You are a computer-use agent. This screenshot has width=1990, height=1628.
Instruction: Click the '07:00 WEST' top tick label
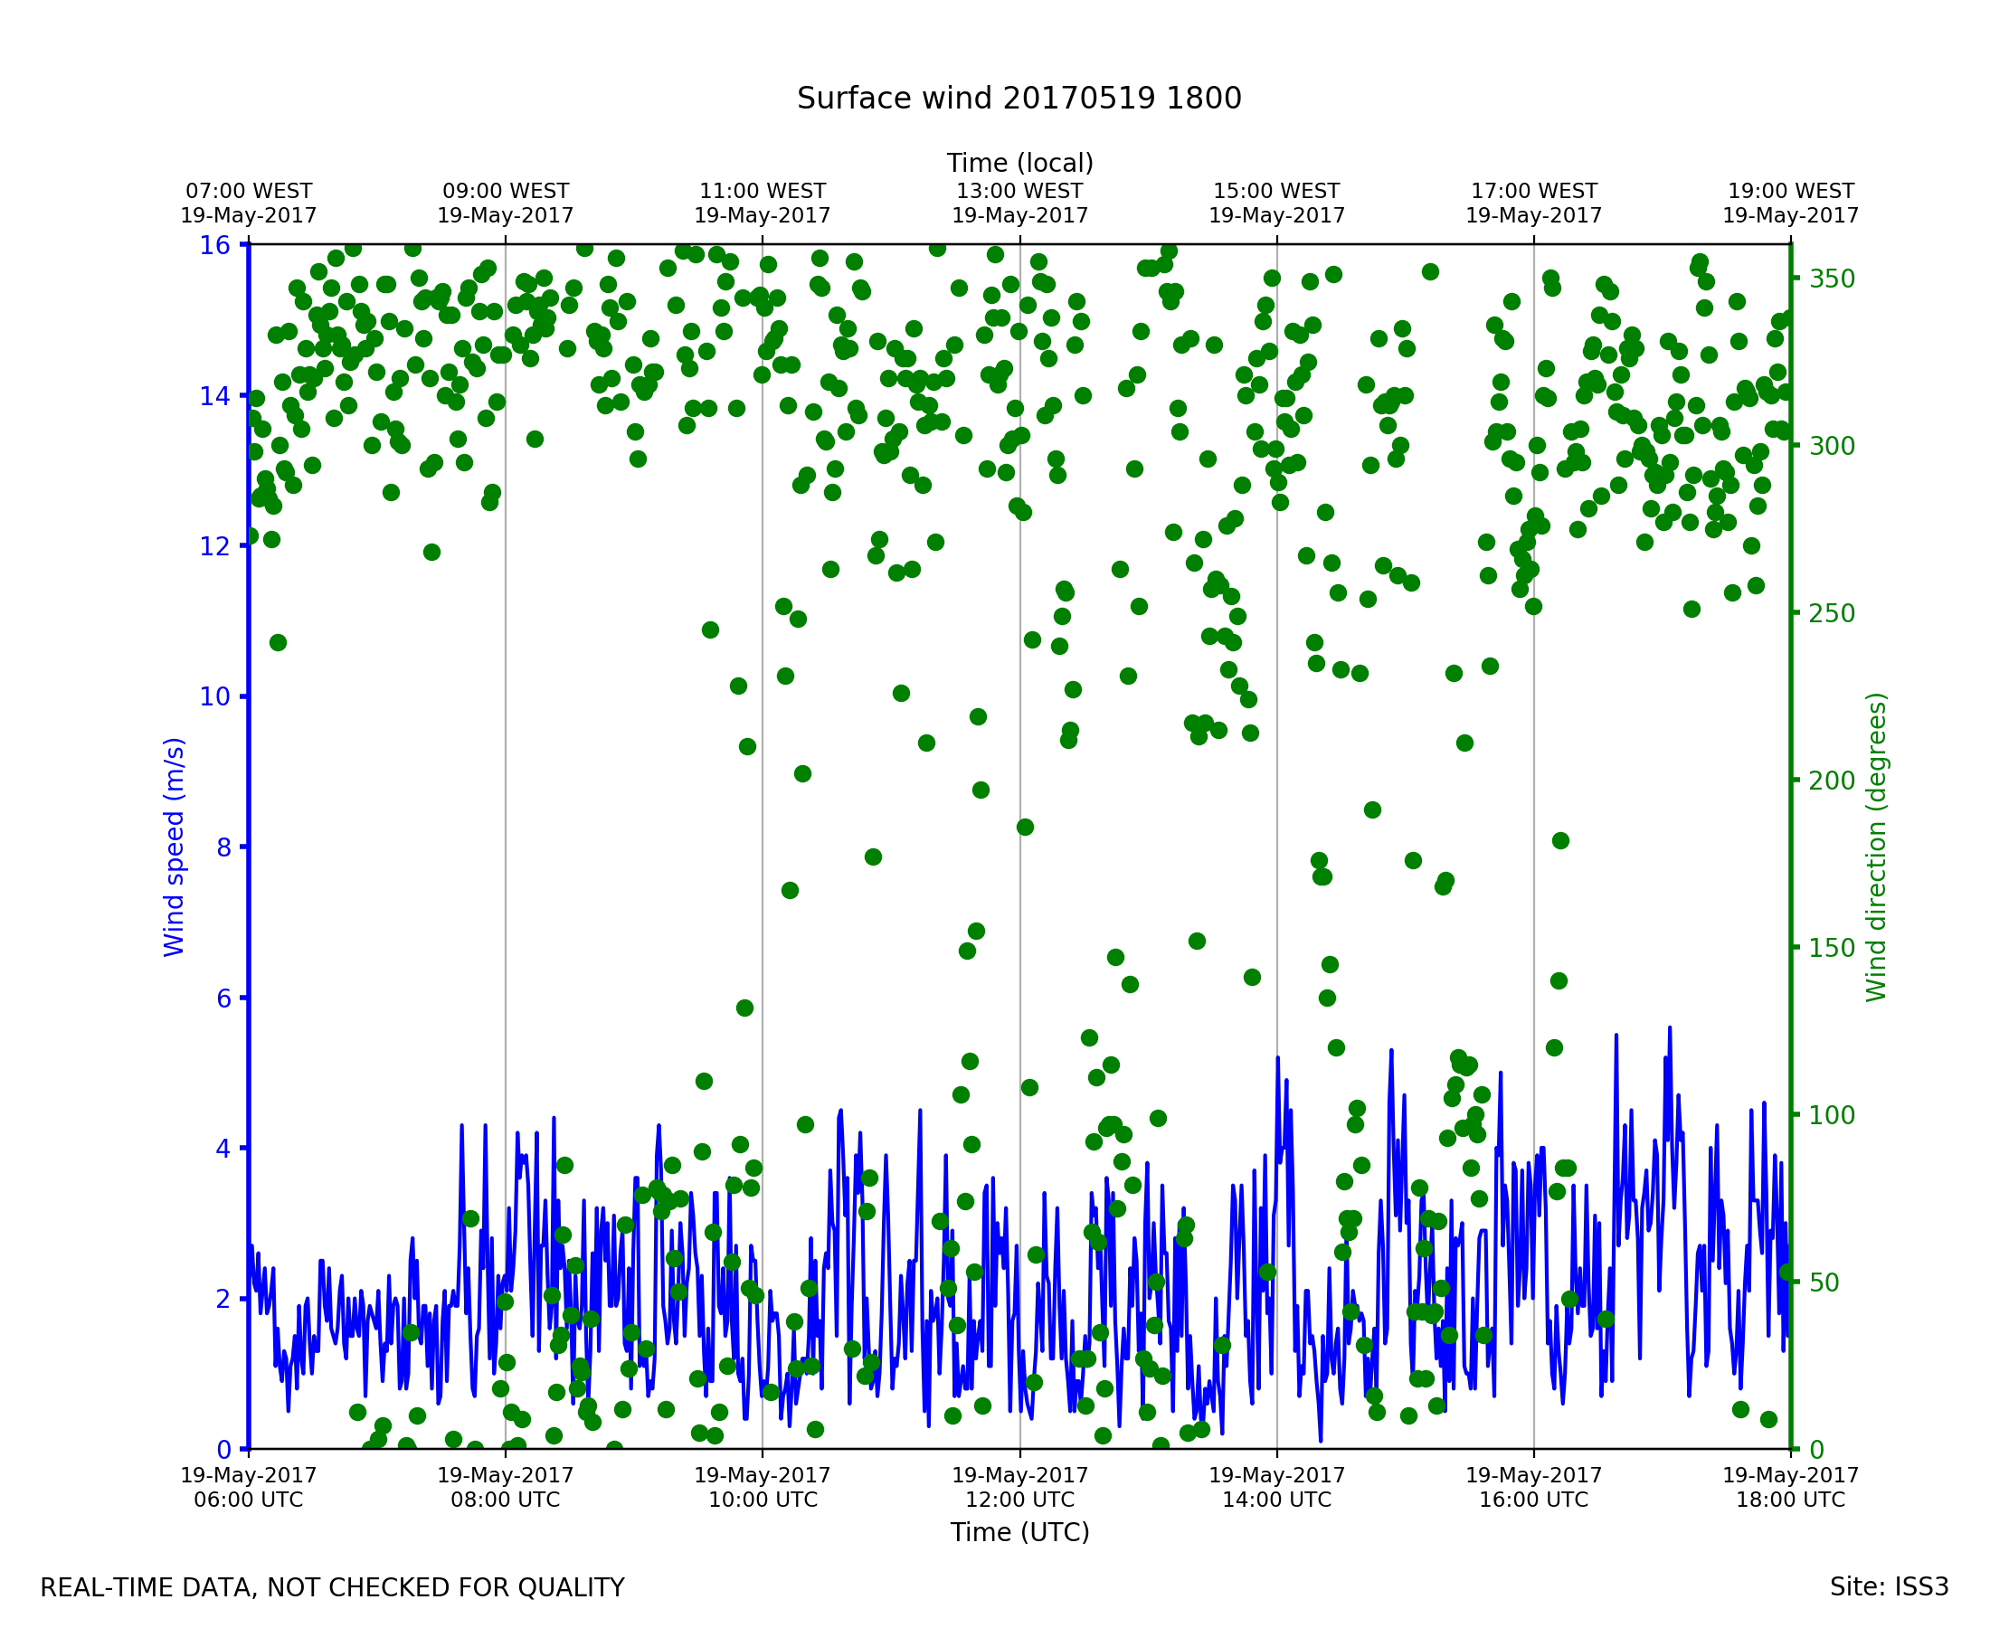click(249, 192)
